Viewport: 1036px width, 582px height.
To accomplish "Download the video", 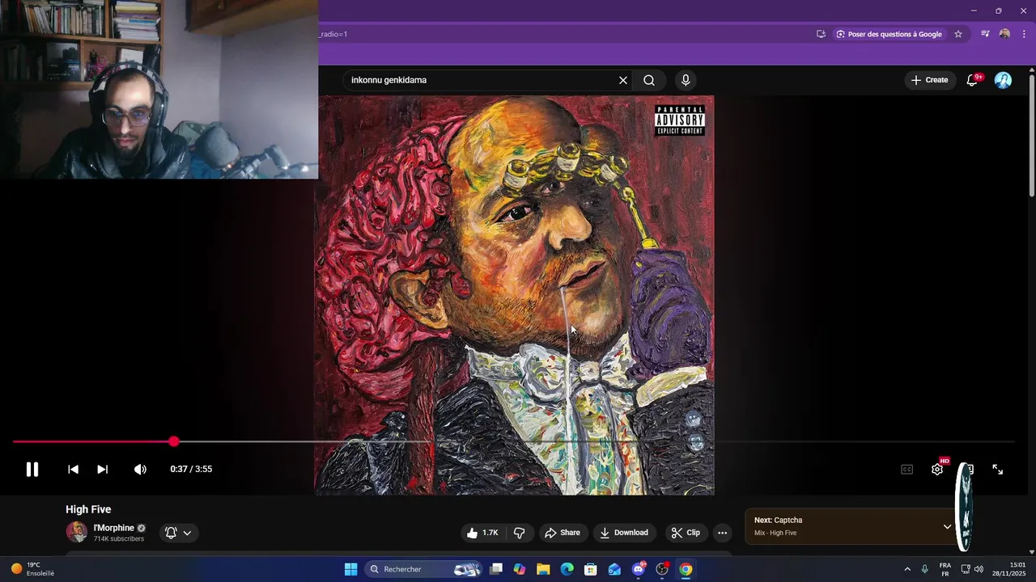I will coord(624,533).
